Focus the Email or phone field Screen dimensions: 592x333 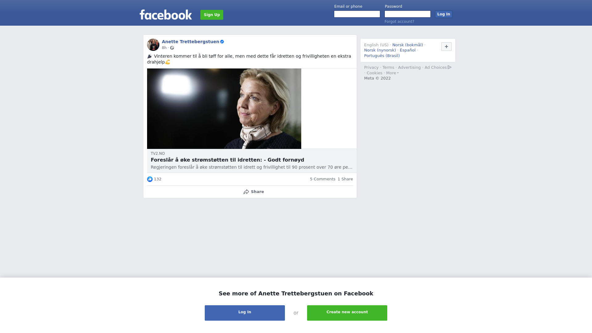357,14
